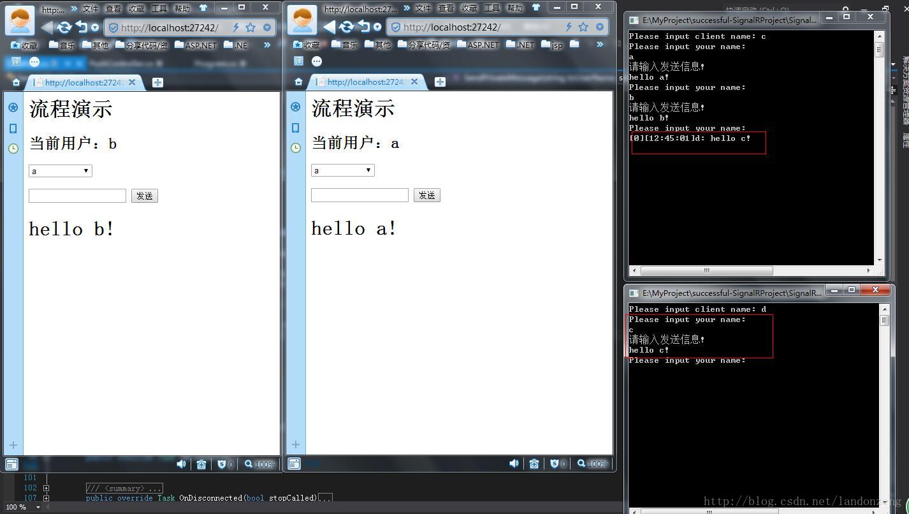The height and width of the screenshot is (514, 909).
Task: Click message input field in right browser page
Action: point(360,195)
